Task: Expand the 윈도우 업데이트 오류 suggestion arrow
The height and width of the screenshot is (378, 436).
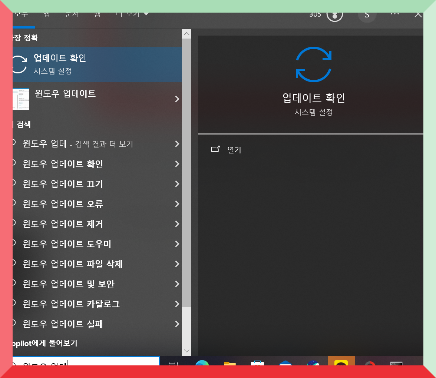Action: pos(177,204)
